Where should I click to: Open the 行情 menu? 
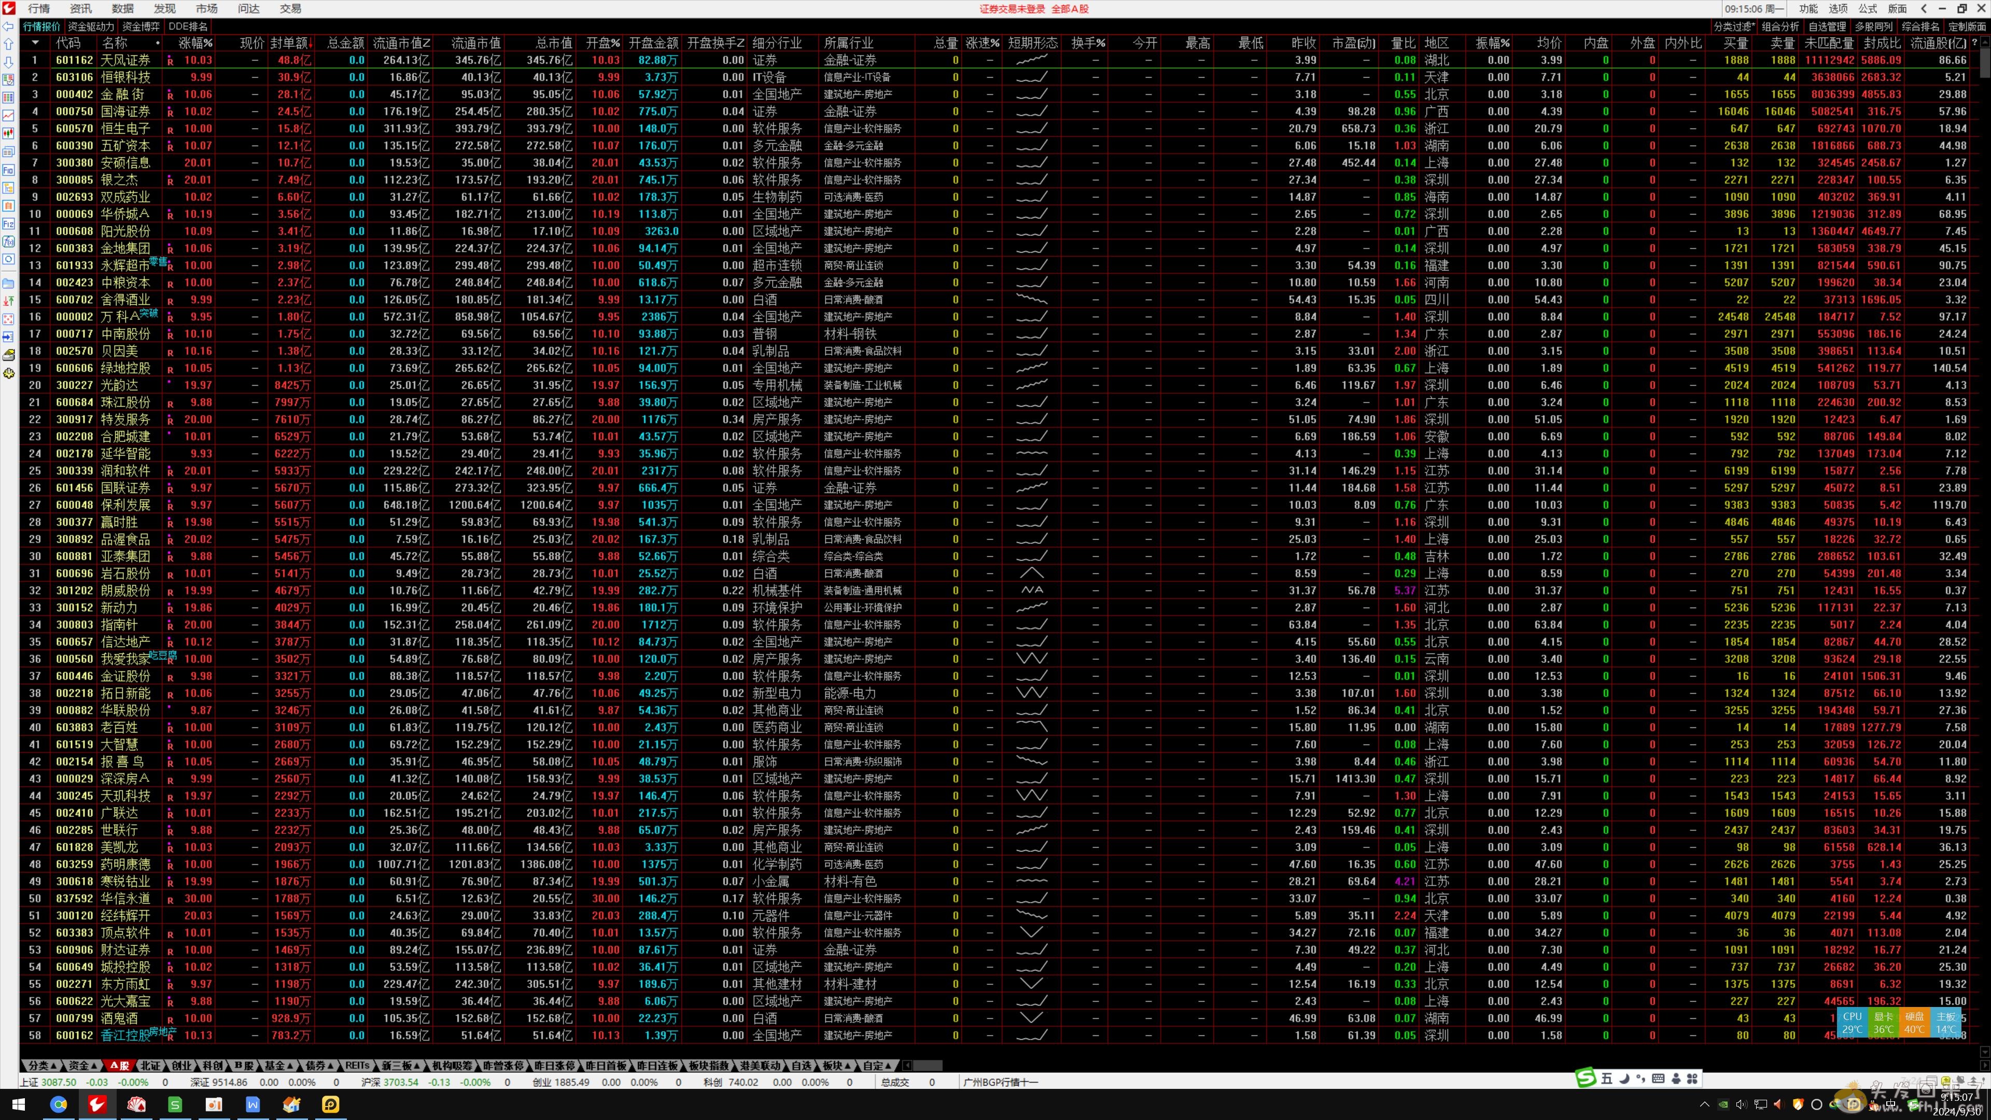coord(39,8)
